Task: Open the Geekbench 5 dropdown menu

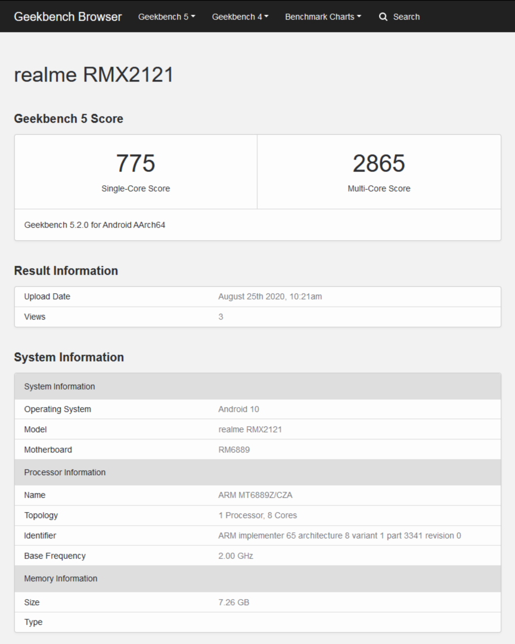Action: coord(166,17)
